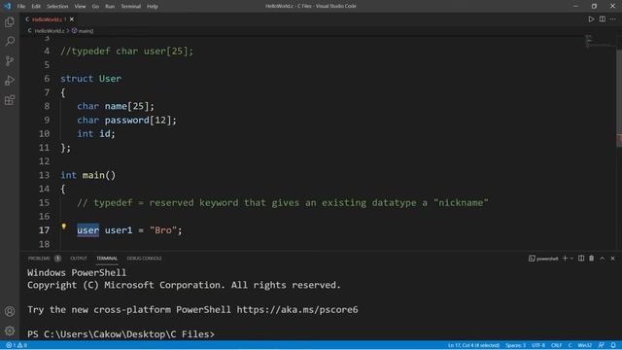Open the Go menu
The width and height of the screenshot is (622, 350).
click(x=95, y=6)
